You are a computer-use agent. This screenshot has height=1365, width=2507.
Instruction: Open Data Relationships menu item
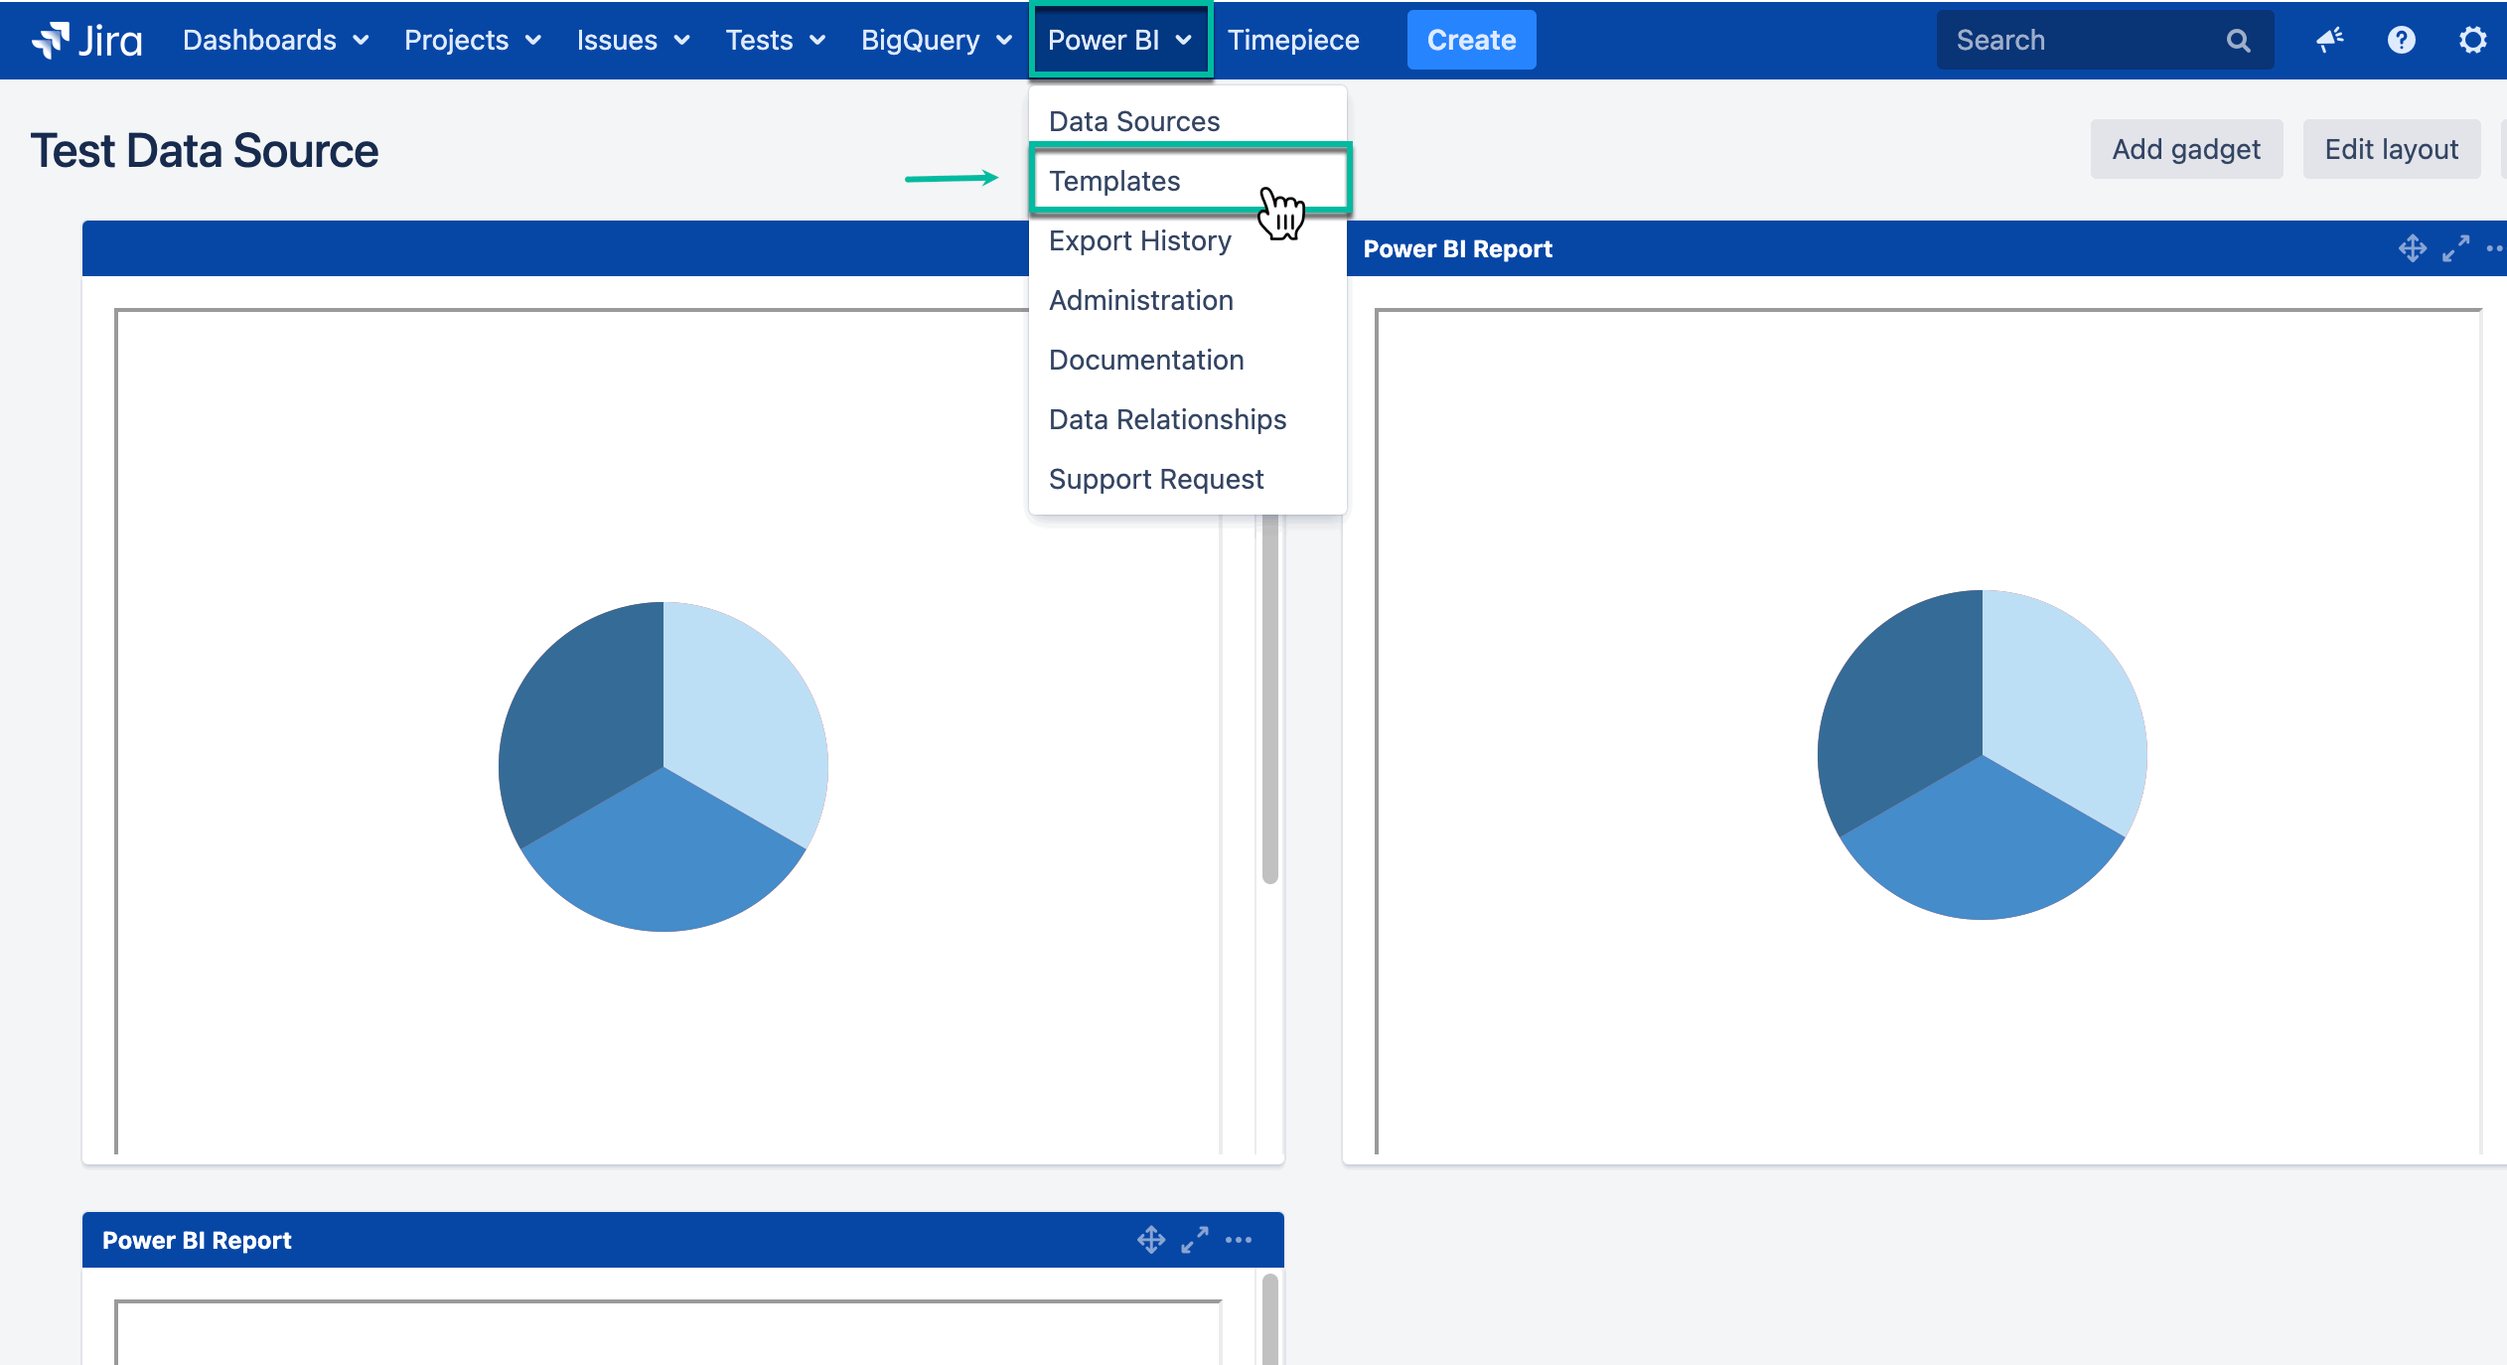[x=1167, y=419]
